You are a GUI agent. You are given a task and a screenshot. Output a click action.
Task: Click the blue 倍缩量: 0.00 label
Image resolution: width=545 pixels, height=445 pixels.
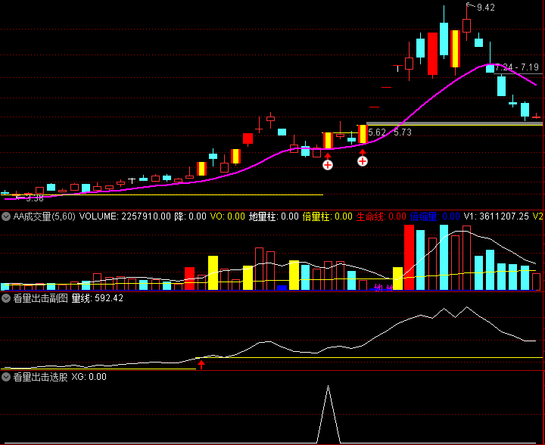click(x=435, y=216)
